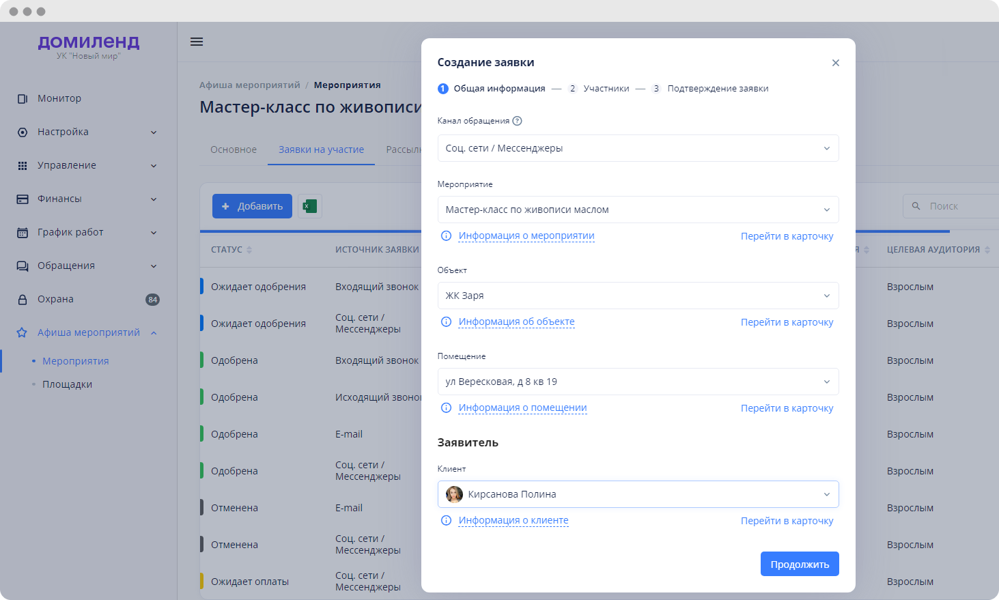Go to step 3 Подтверждение заявки

tap(710, 89)
